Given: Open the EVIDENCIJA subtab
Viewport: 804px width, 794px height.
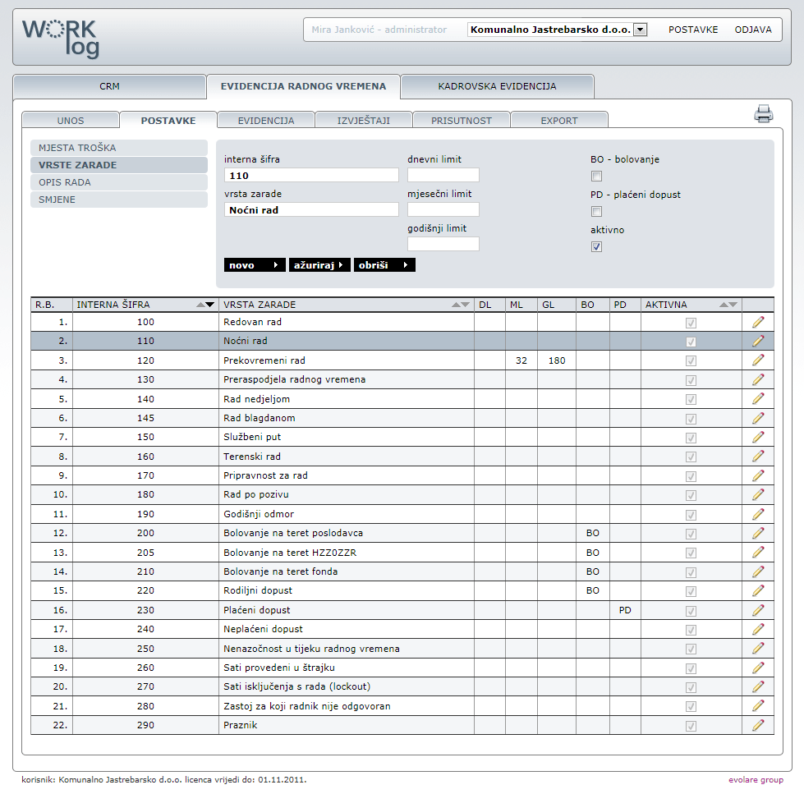Looking at the screenshot, I should point(265,121).
